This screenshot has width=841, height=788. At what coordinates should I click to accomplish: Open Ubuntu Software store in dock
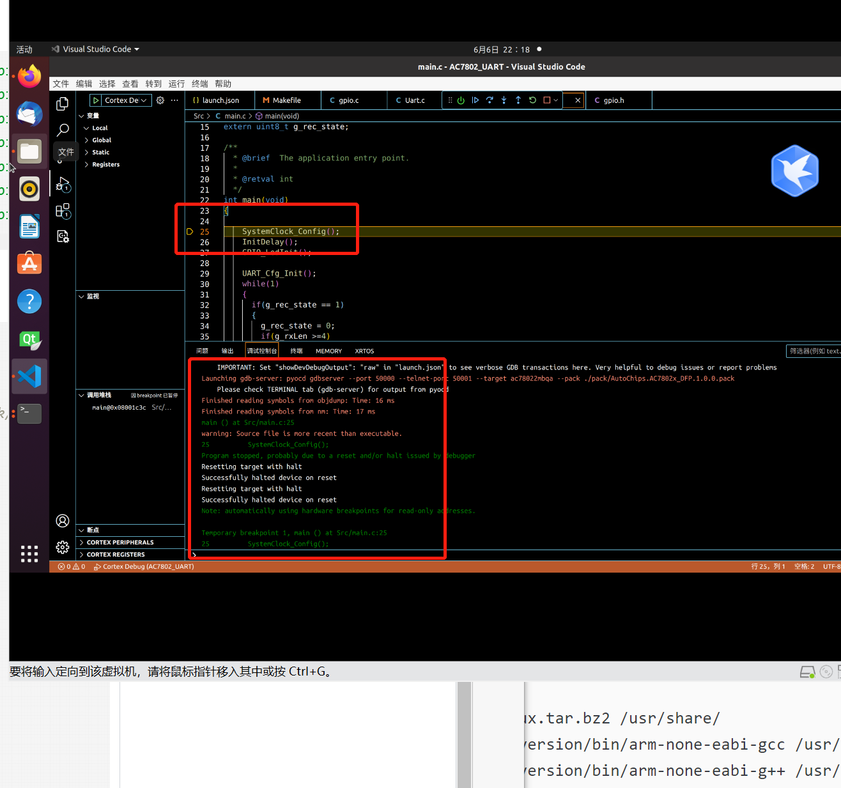coord(29,263)
